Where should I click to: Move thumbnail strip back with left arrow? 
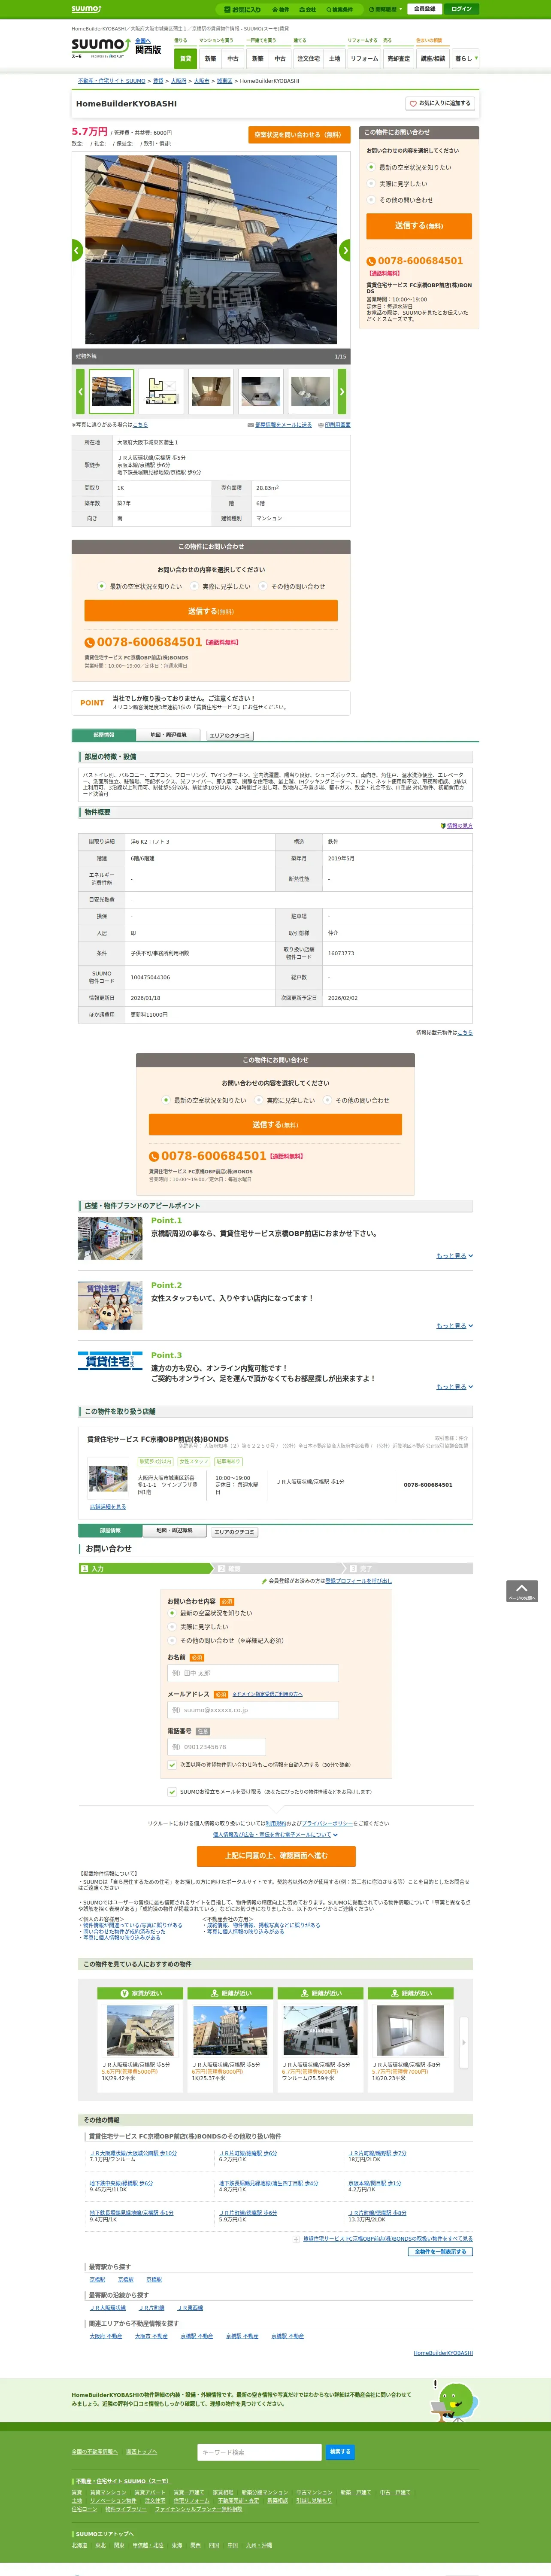click(80, 392)
